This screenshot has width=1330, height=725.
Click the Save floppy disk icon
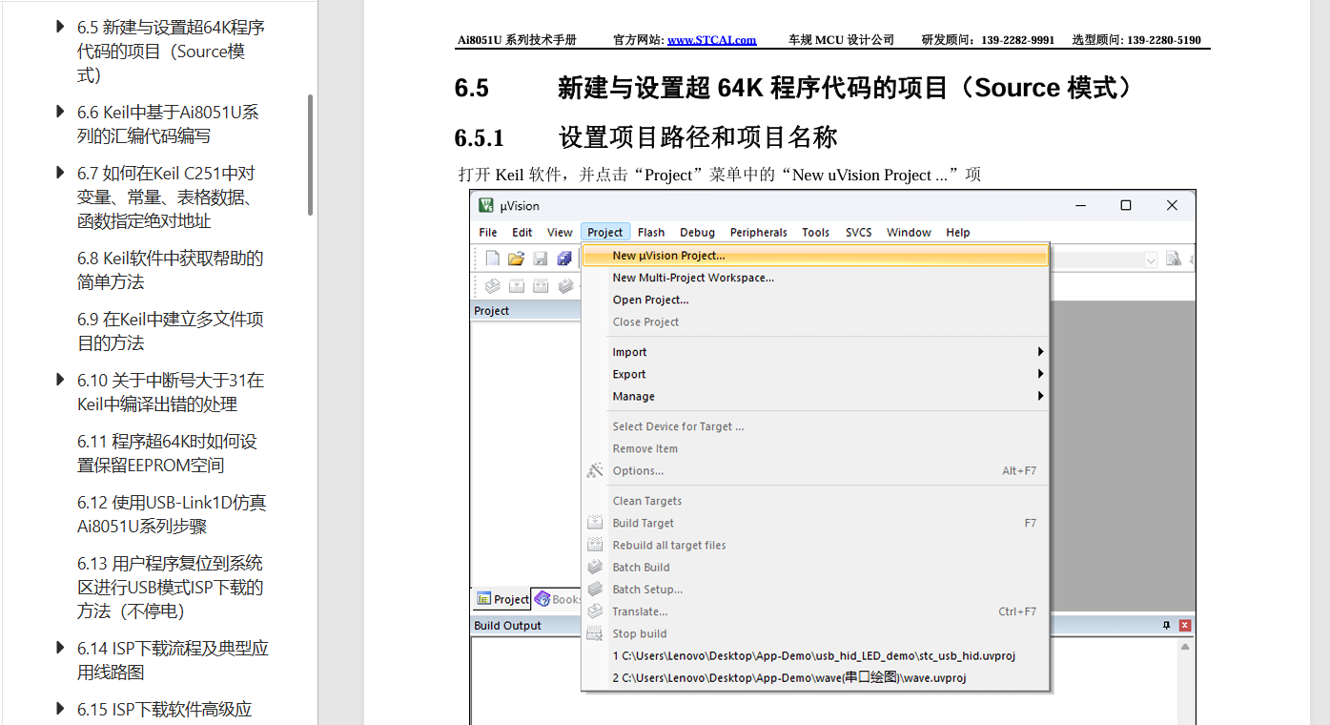pyautogui.click(x=541, y=259)
